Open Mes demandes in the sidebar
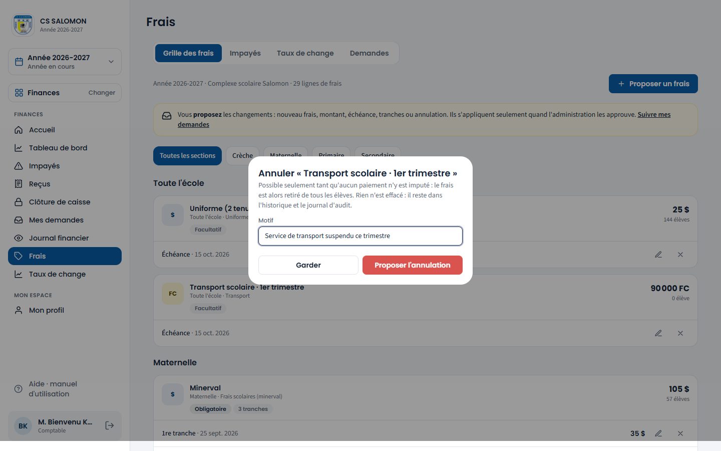Screen dimensions: 721x451 65,220
